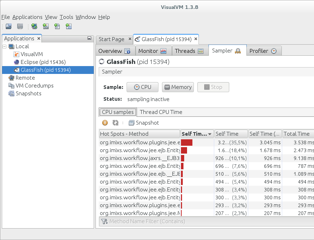Click the disabled Stop button

point(213,87)
